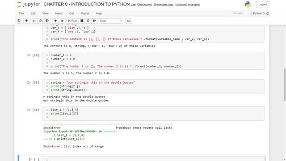This screenshot has height=161, width=286.
Task: Click the Logout button
Action: click(263, 4)
